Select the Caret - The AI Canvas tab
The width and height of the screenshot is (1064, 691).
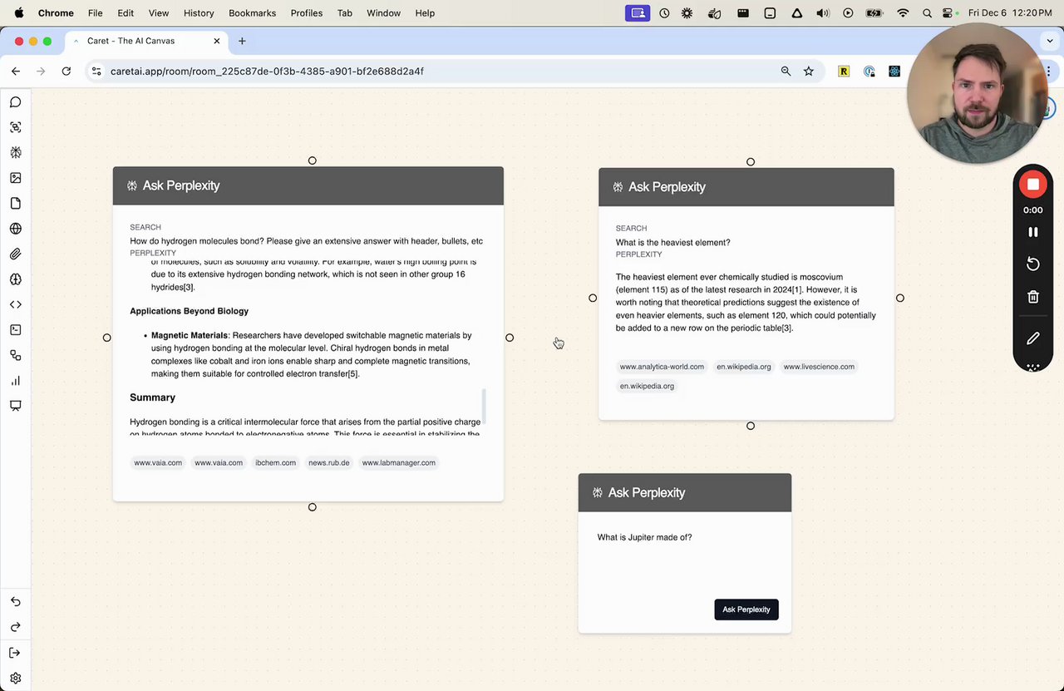[x=147, y=41]
